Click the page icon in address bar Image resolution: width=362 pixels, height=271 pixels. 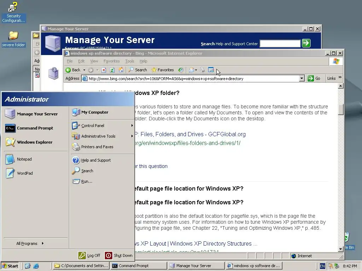(85, 79)
